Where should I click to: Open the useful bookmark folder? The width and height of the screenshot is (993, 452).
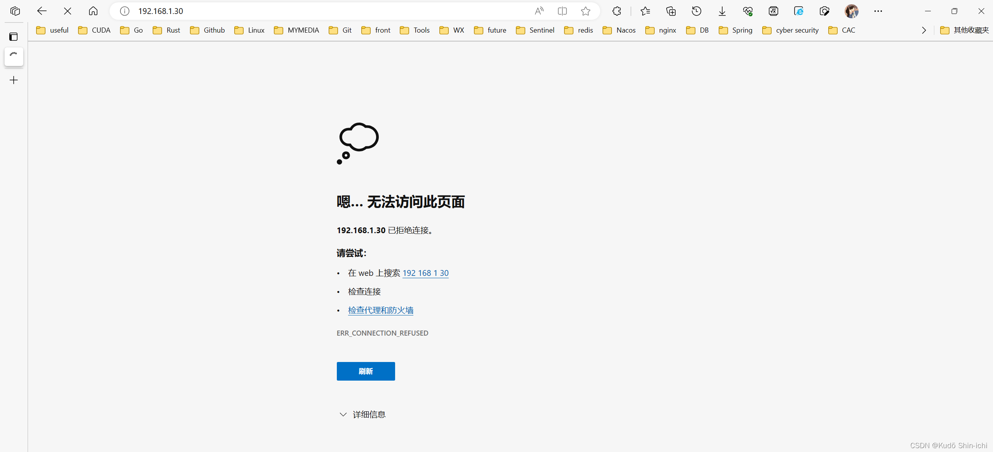(52, 30)
